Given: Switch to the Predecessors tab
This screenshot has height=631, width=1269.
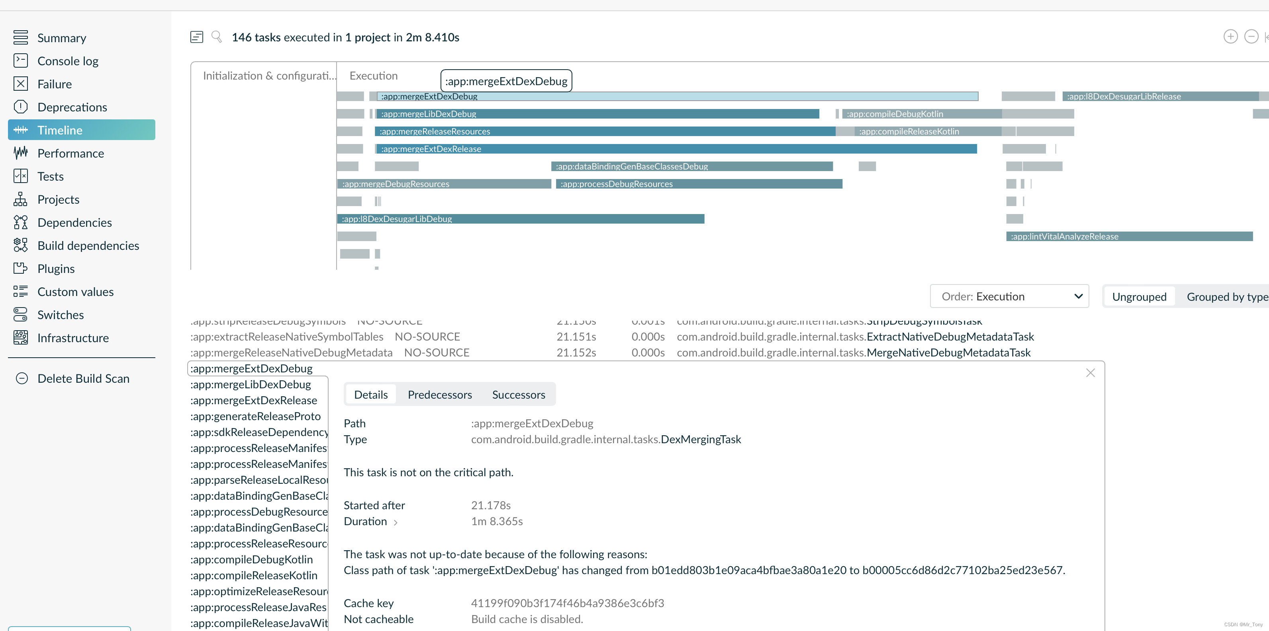Looking at the screenshot, I should pos(439,395).
